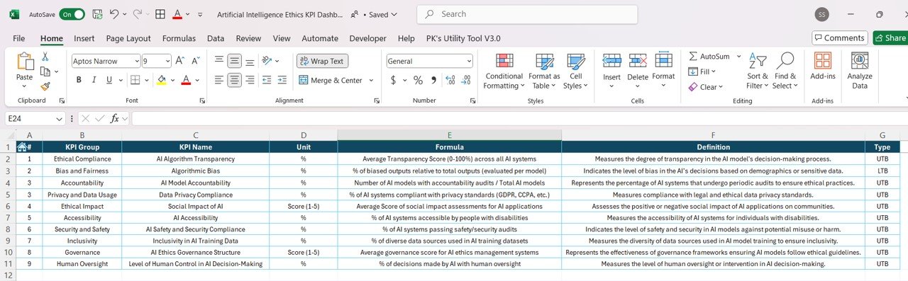Click the Format as Table icon
The image size is (908, 281).
point(544,62)
